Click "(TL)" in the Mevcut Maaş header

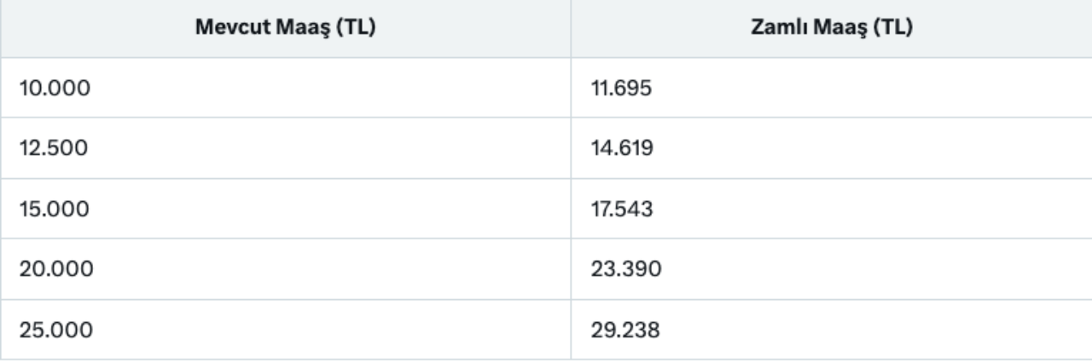point(357,27)
